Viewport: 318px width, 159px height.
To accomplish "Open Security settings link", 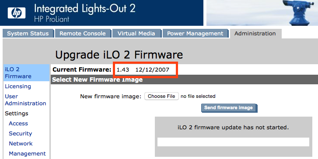I will [x=20, y=134].
